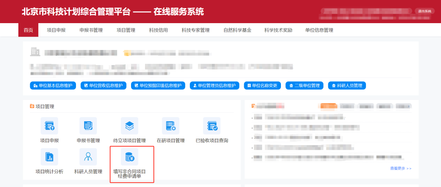The width and height of the screenshot is (441, 187).
Task: Click the 单位预留印鉴信息维护 button
Action: pyautogui.click(x=158, y=85)
